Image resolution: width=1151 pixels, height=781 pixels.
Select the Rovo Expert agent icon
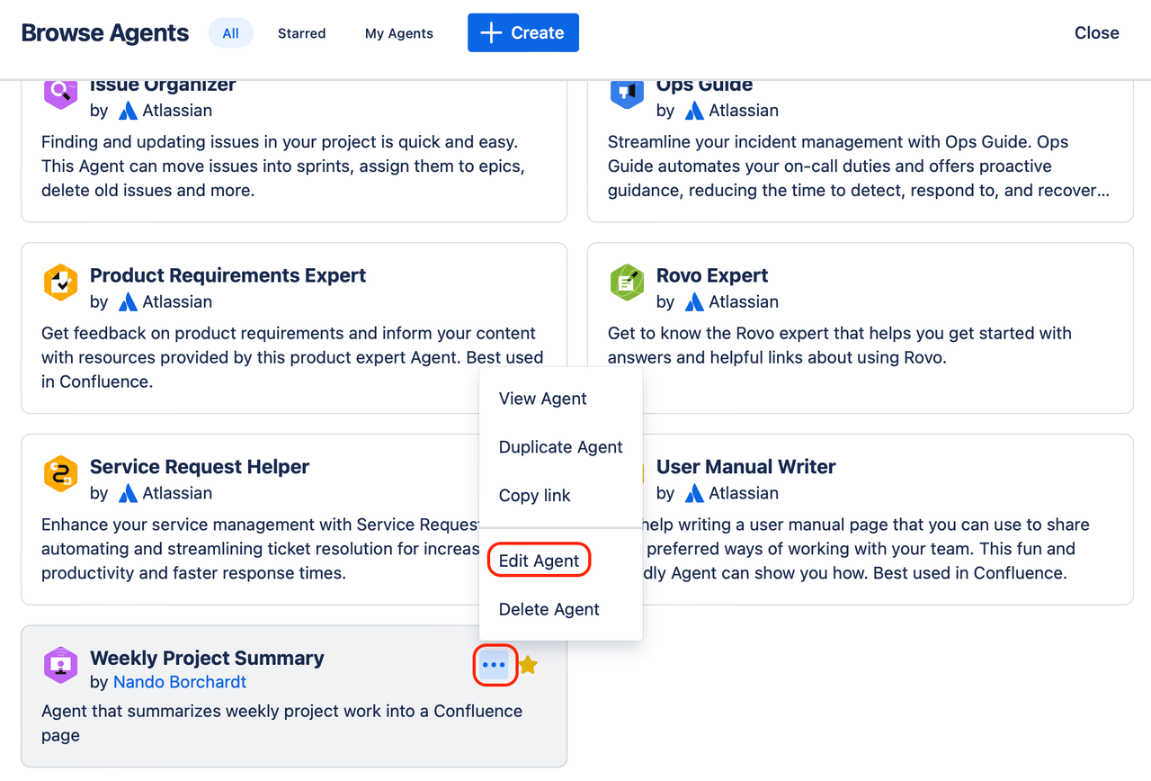point(627,282)
